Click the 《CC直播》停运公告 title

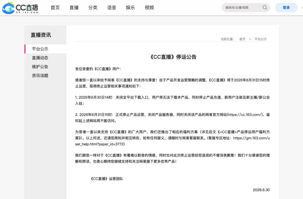click(x=173, y=57)
